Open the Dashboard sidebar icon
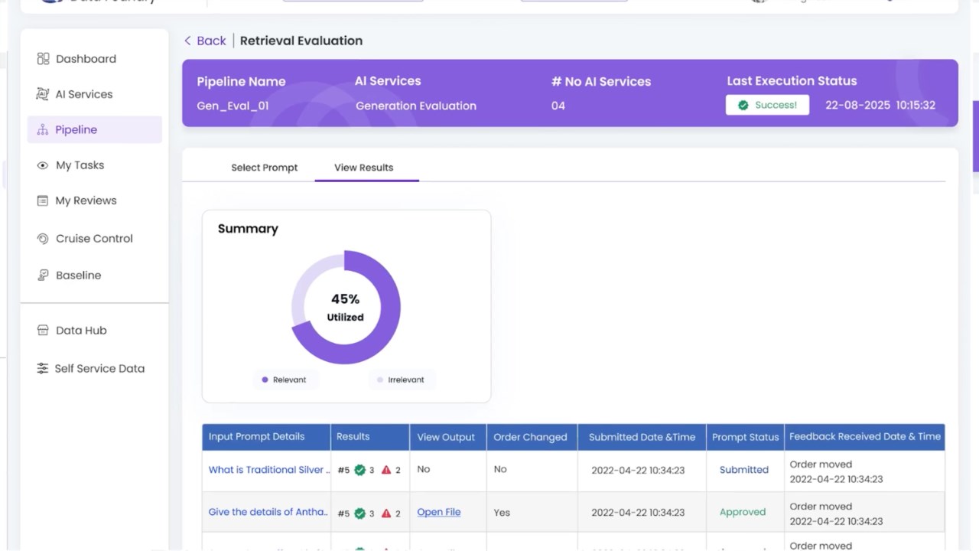Viewport: 979px width, 551px height. pos(43,59)
